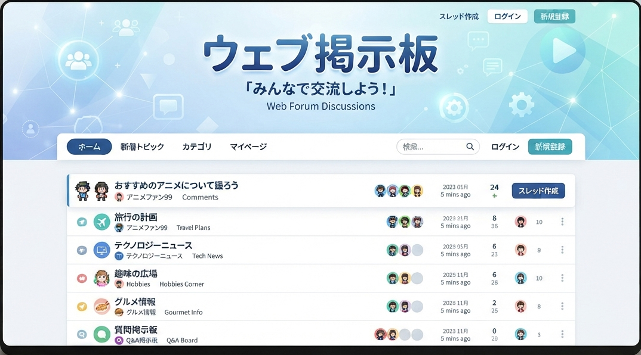Click the green plus under count 24
The image size is (641, 355).
click(x=494, y=197)
